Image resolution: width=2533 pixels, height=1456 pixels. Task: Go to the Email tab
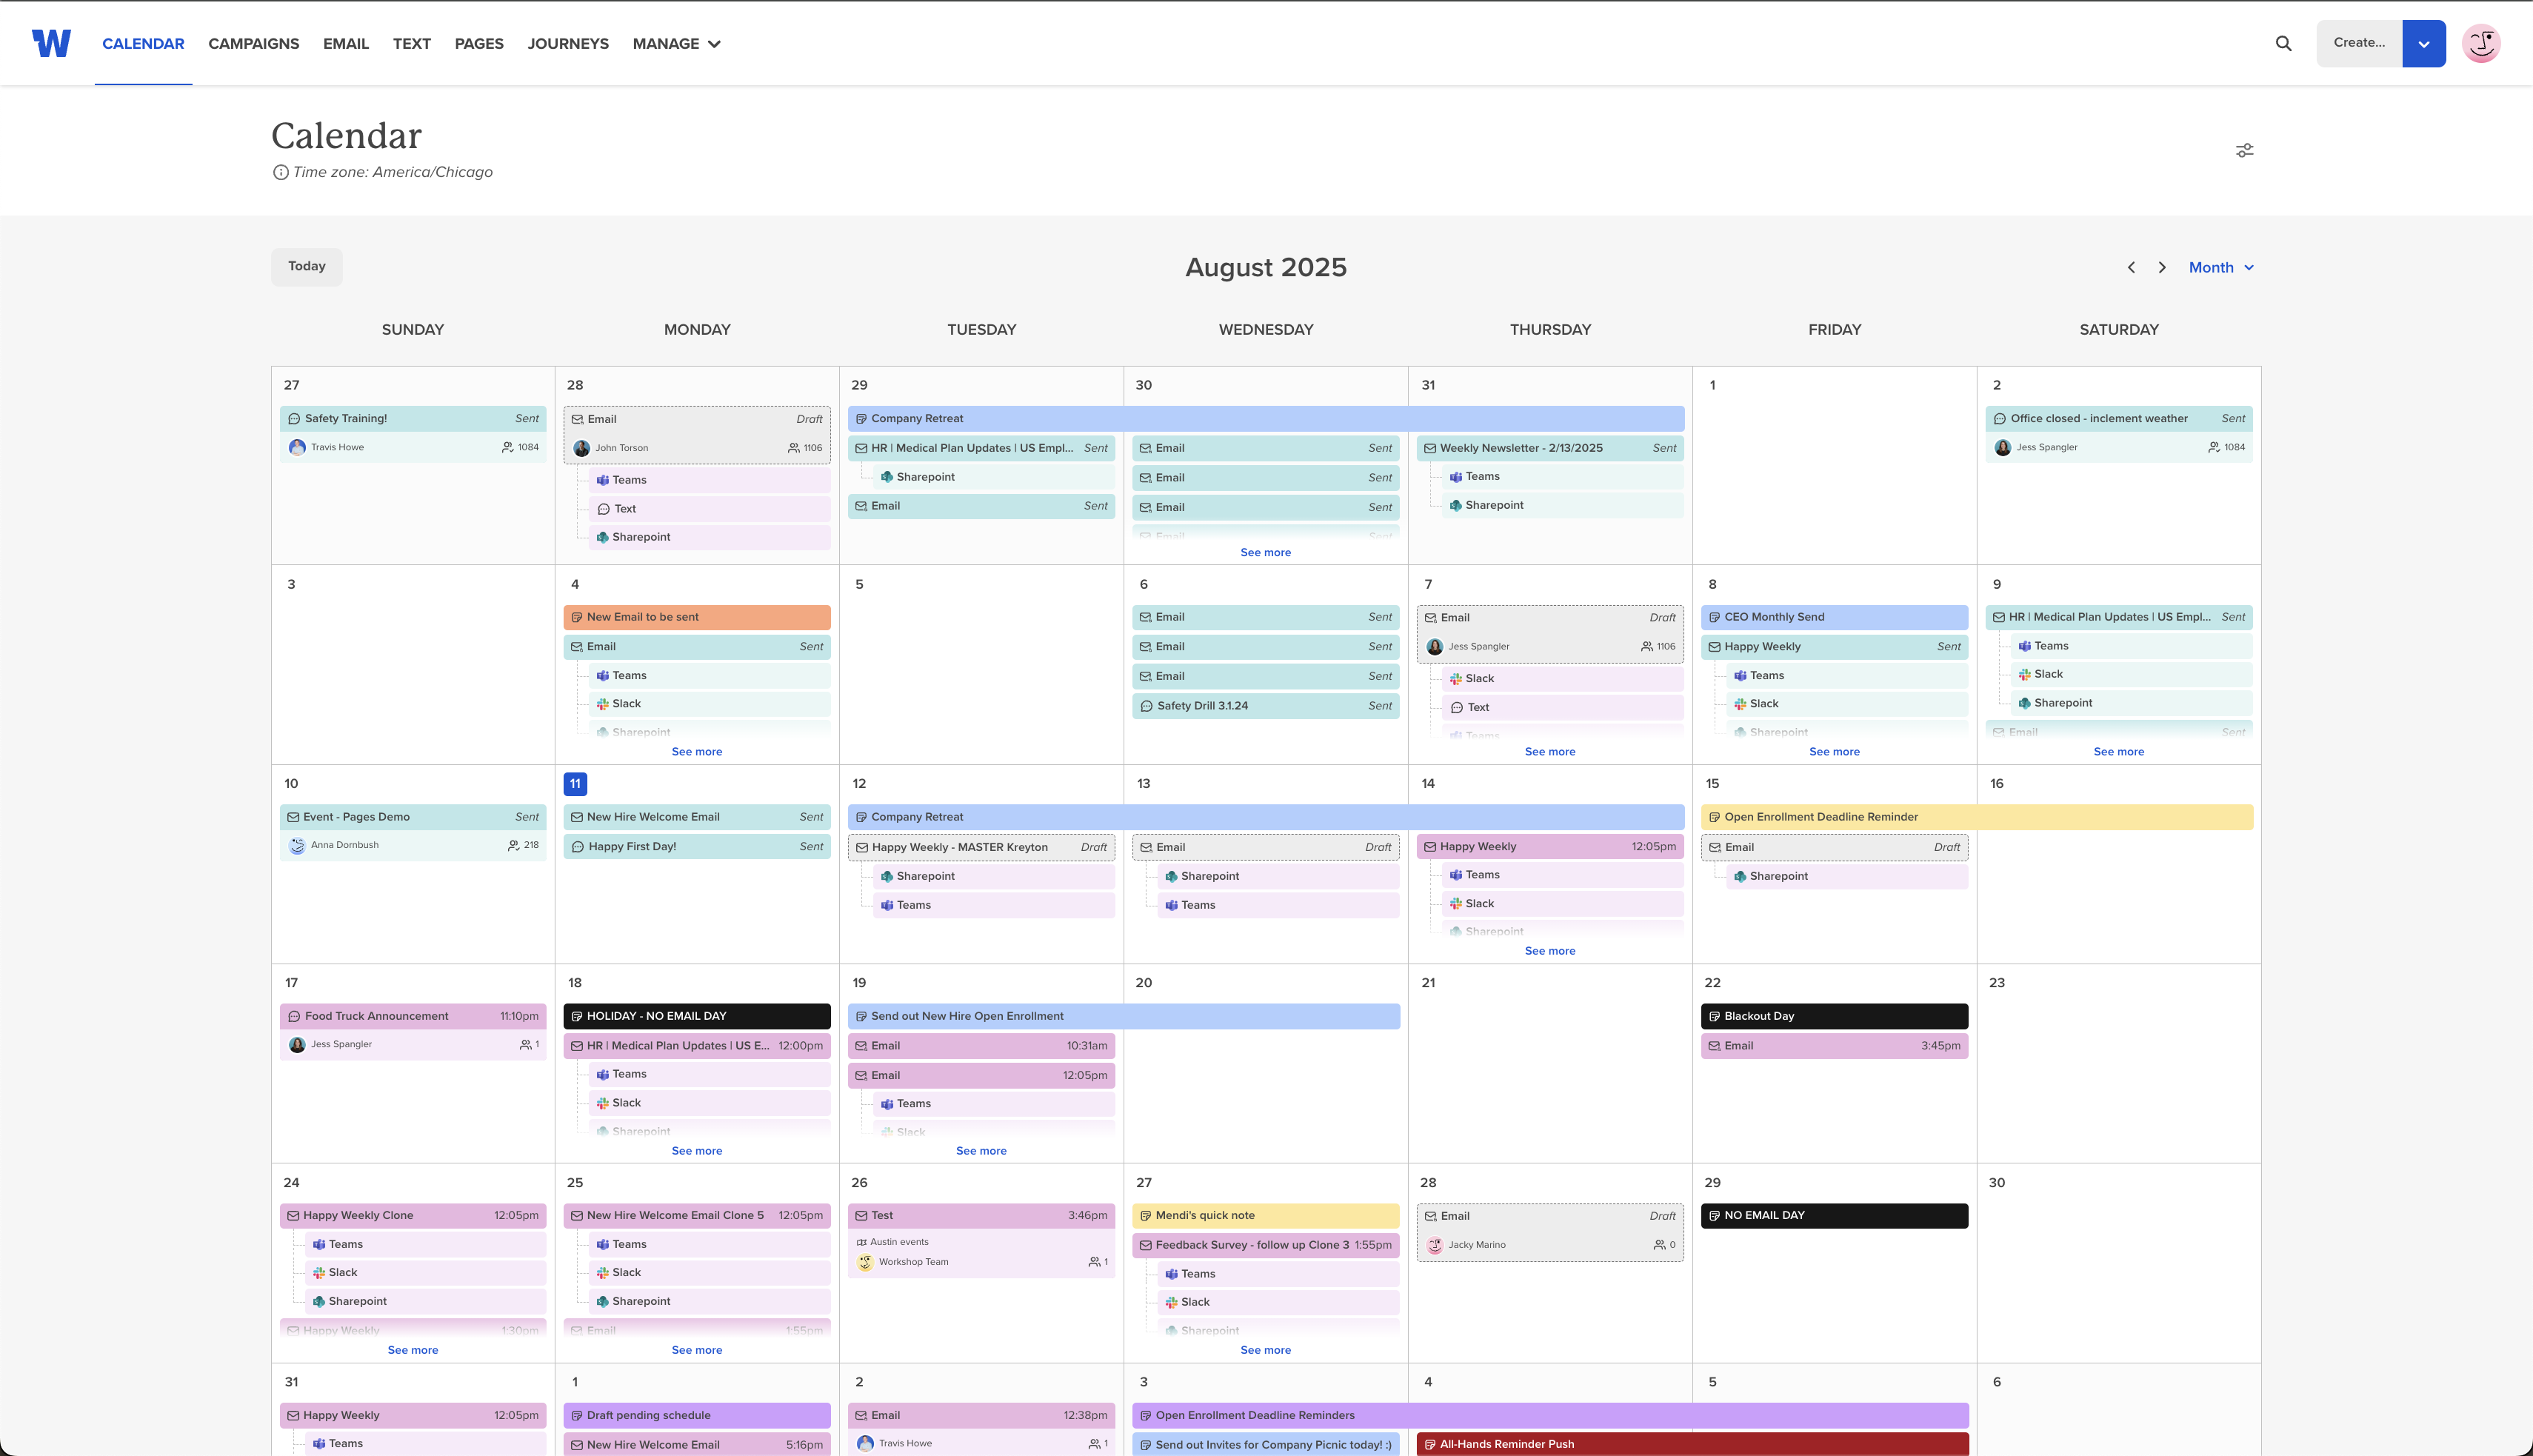click(x=346, y=43)
